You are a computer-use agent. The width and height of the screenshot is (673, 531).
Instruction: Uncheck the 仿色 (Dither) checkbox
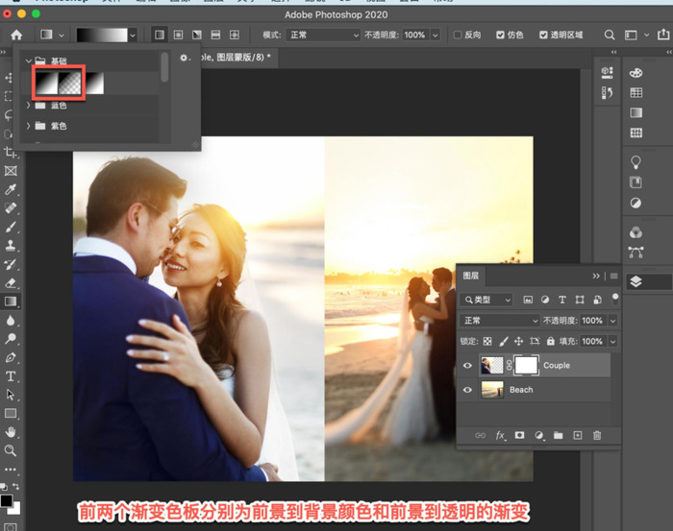pos(500,35)
